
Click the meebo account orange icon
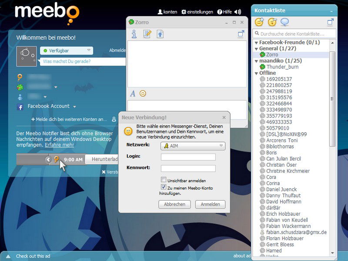click(x=20, y=77)
